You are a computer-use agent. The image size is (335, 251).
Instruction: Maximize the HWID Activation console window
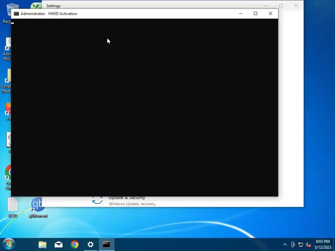(255, 13)
